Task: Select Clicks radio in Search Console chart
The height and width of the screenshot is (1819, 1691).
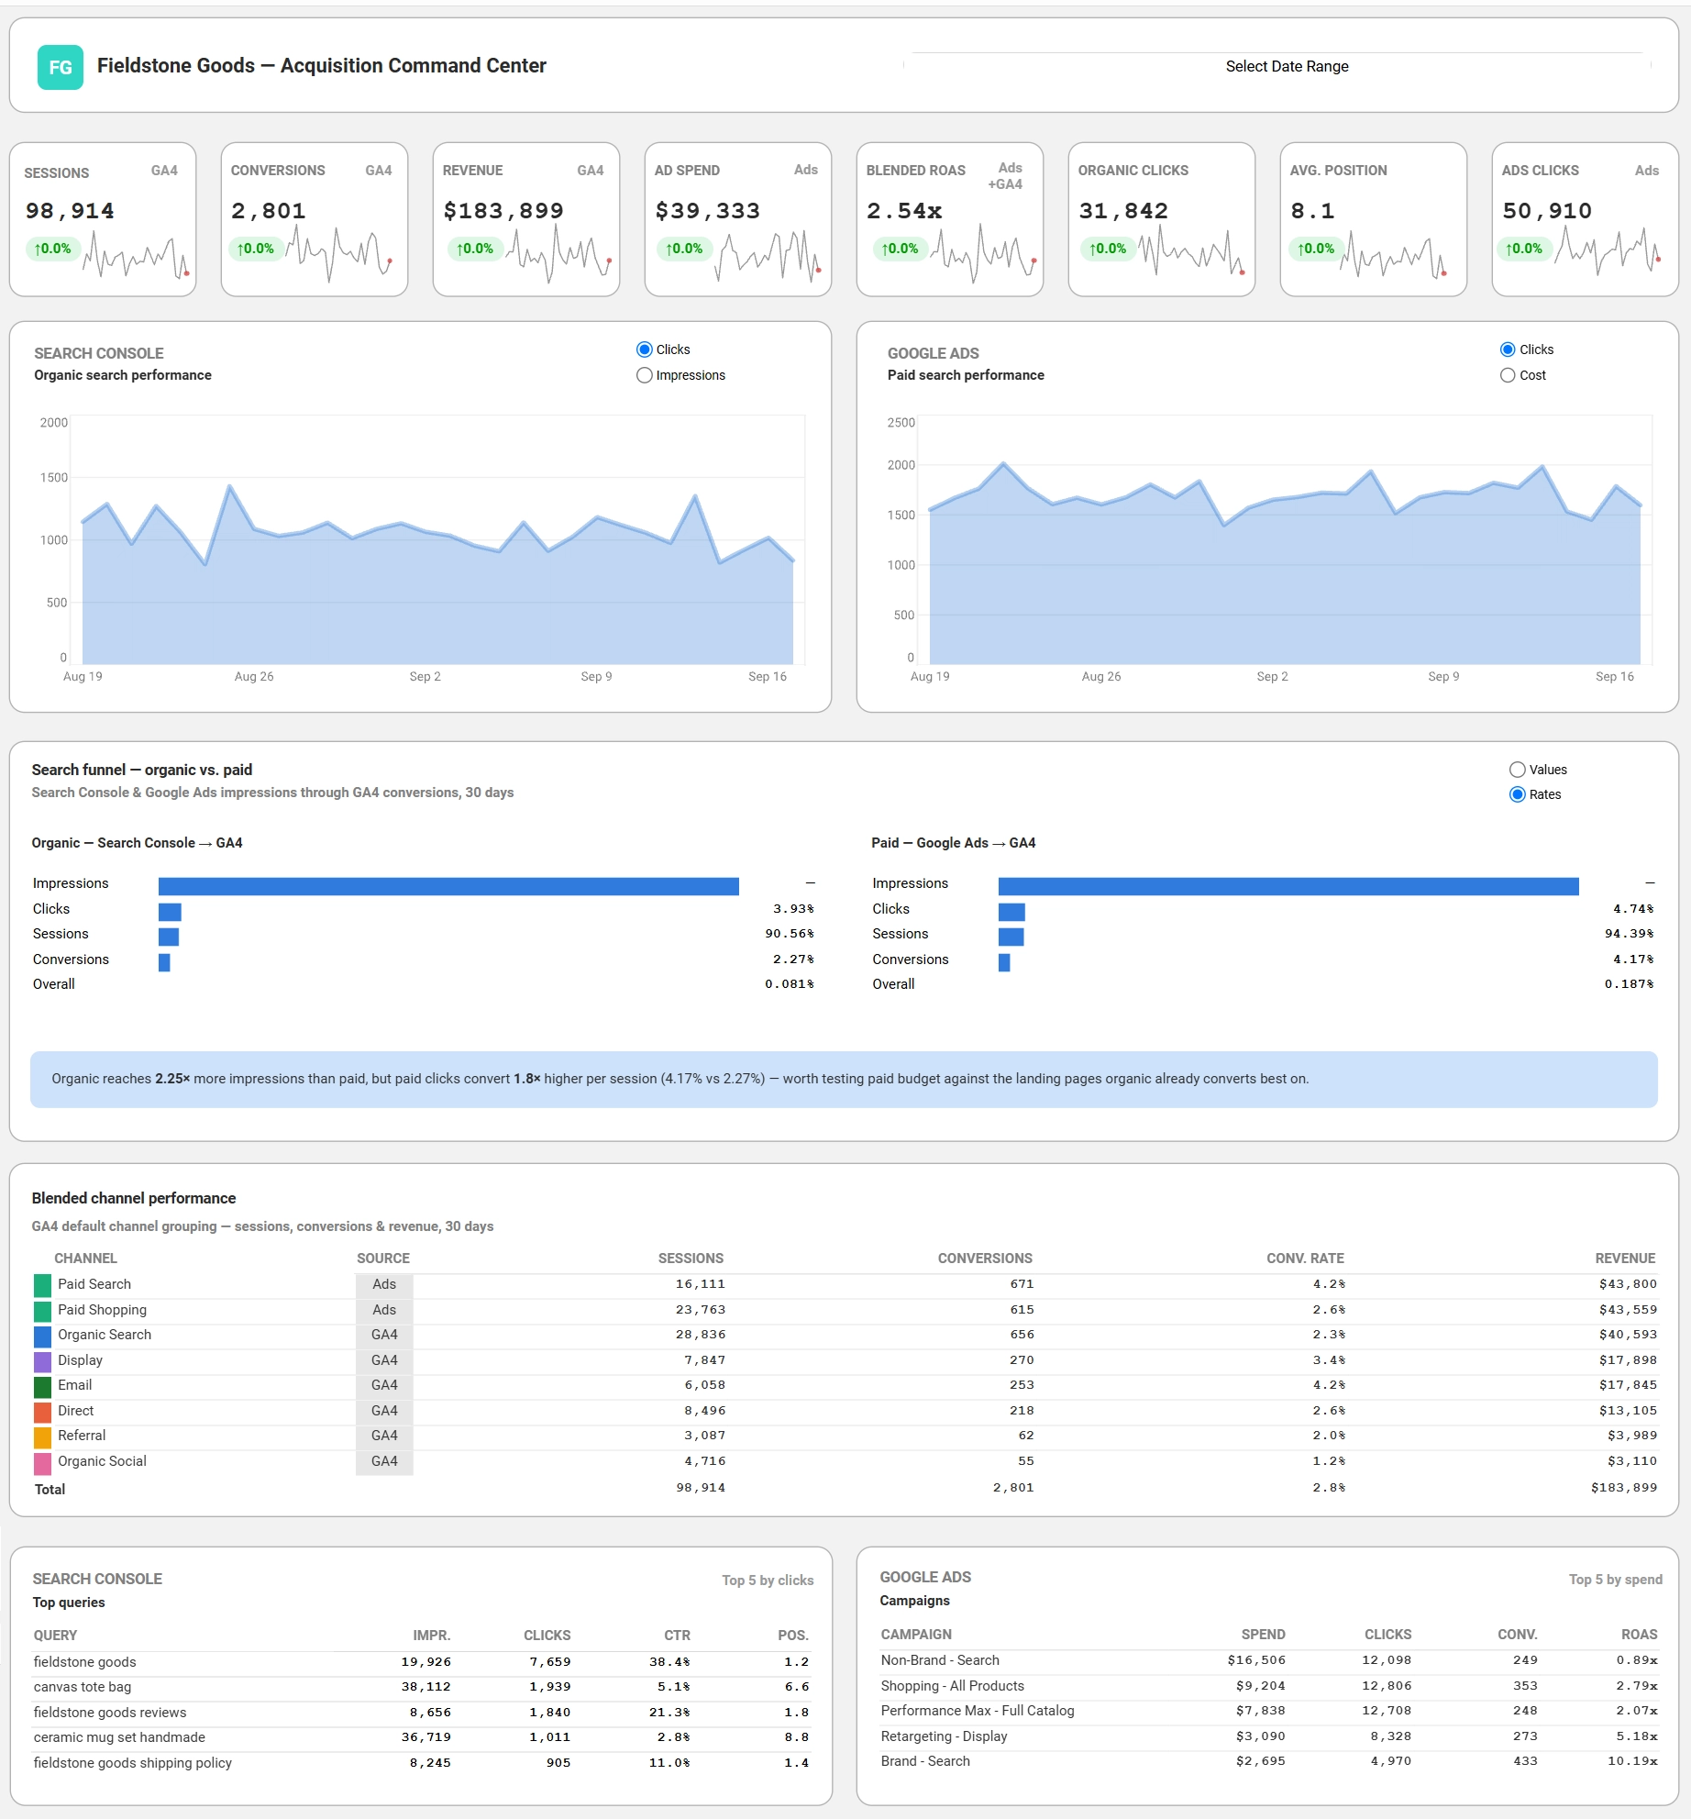Action: pos(644,349)
